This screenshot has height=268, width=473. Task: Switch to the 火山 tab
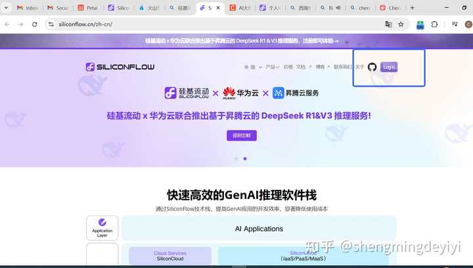tap(149, 8)
